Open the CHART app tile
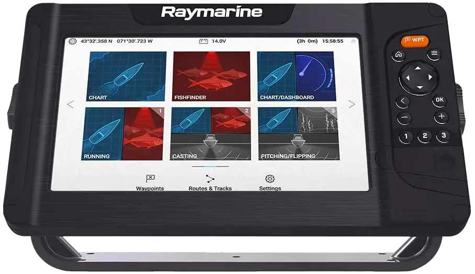Viewport: 475px width, 274px height. (x=126, y=76)
